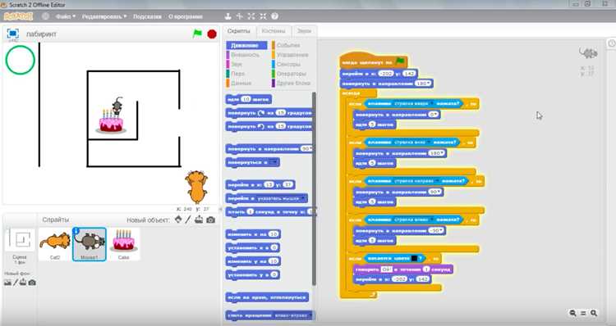Take a backdrop photo with the camera
Viewport: 616px width, 326px height.
32,282
